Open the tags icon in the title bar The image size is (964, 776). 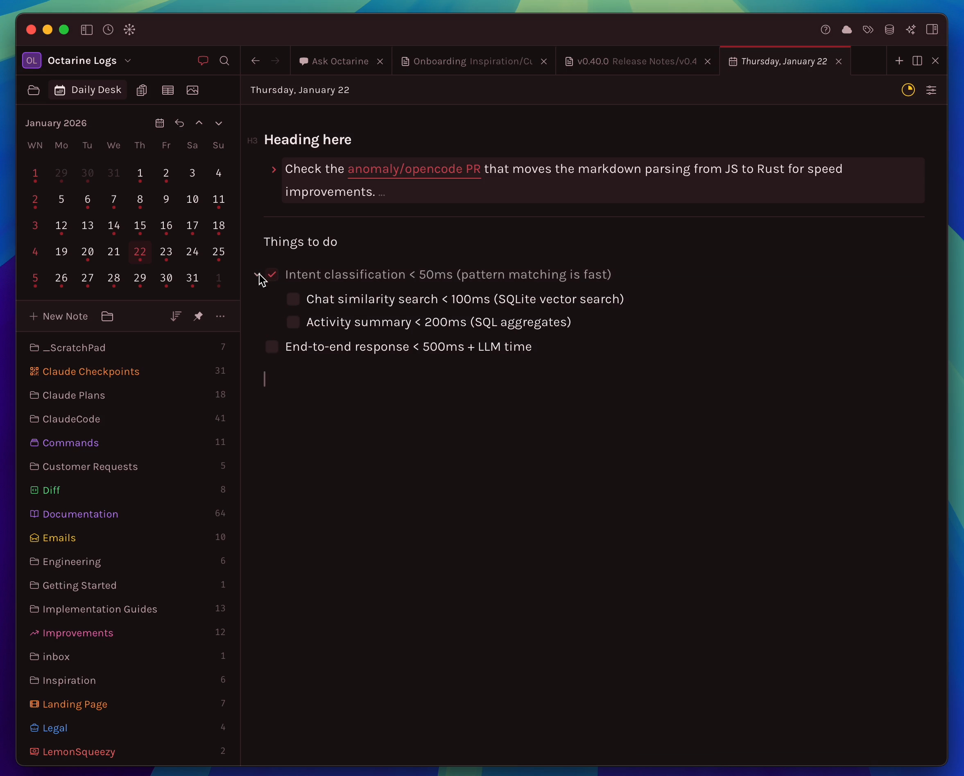[868, 29]
